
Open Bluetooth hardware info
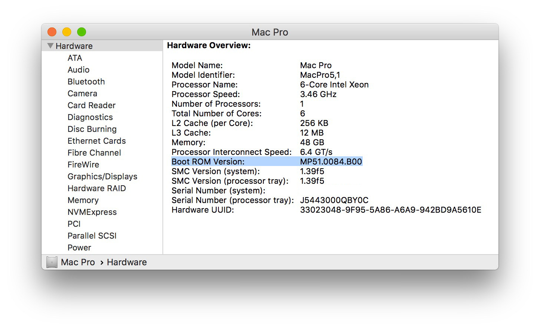(86, 82)
